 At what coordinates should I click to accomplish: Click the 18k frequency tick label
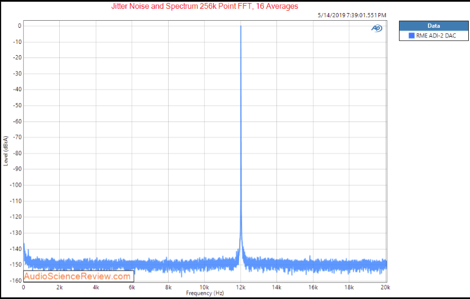[349, 287]
